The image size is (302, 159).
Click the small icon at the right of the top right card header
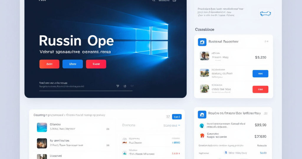coord(266,41)
